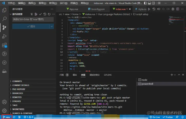Close the bottom panel
This screenshot has width=186, height=119.
pos(183,75)
